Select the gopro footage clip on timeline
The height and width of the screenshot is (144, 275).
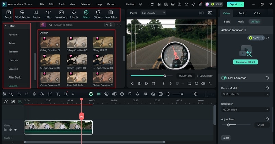click(58, 128)
